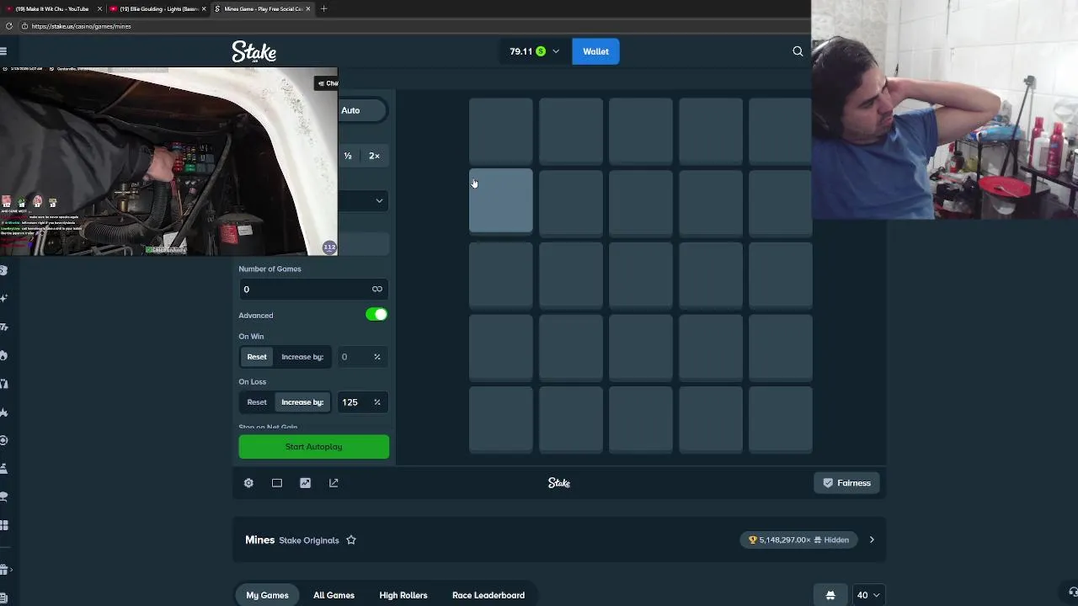Viewport: 1078px width, 606px height.
Task: Click the sparkle sidebar icon
Action: click(x=4, y=298)
